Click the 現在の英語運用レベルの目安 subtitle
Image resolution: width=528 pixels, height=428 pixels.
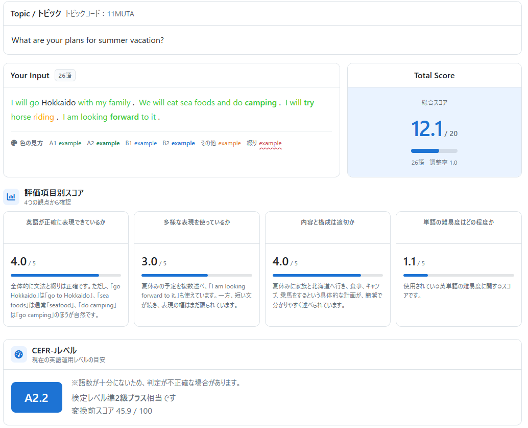[x=69, y=360]
